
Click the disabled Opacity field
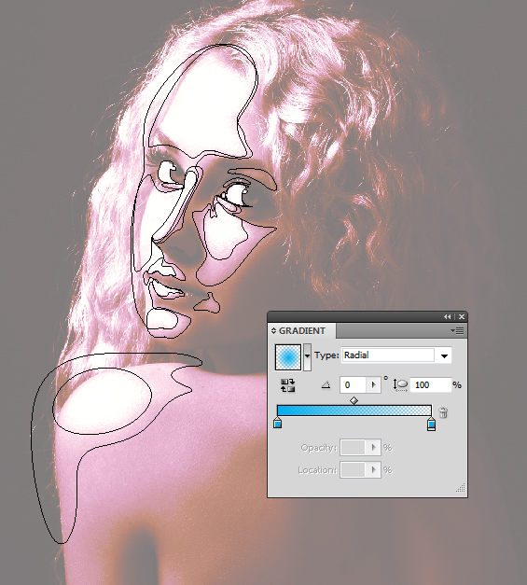[x=353, y=447]
